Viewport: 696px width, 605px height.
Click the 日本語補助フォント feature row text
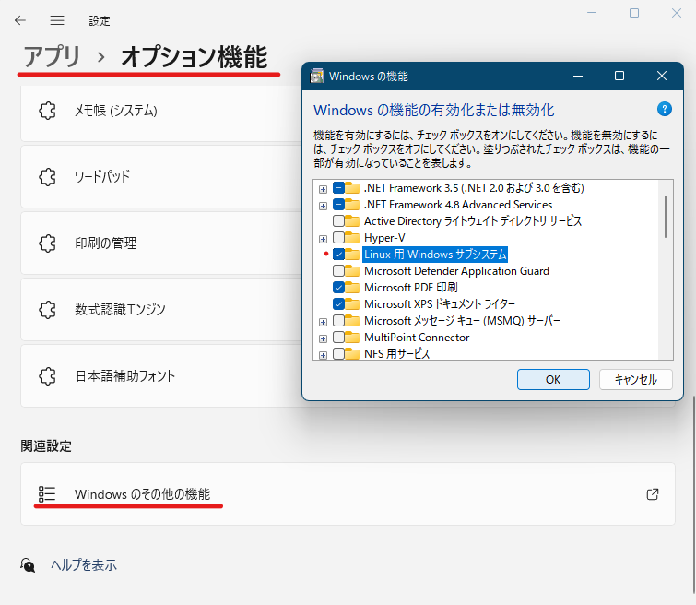(x=124, y=376)
